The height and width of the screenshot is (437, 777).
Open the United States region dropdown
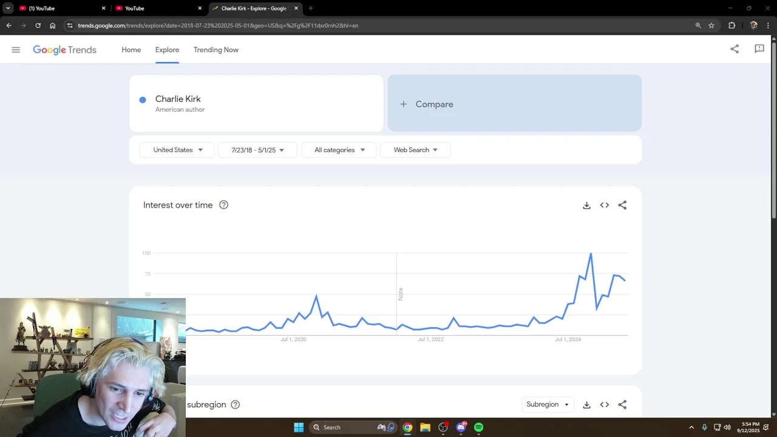pos(177,150)
